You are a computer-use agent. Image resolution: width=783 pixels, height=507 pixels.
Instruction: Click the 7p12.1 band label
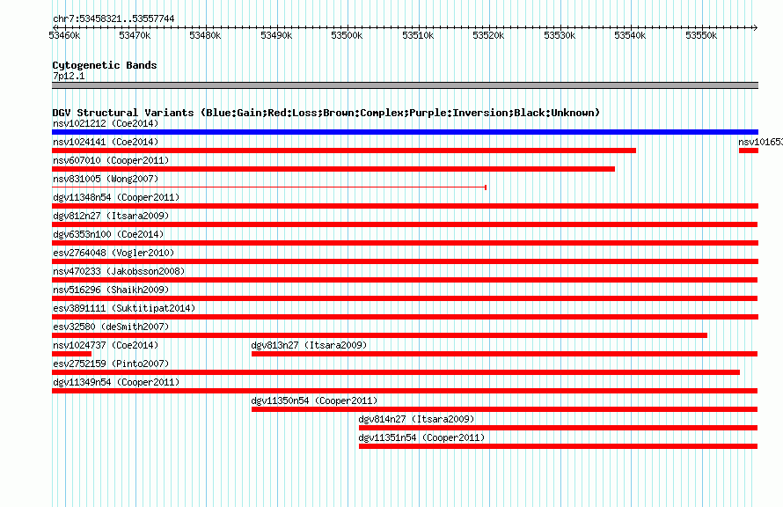pyautogui.click(x=69, y=76)
